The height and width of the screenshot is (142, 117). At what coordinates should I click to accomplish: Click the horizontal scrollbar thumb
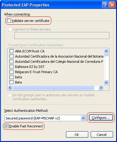[x=53, y=87]
